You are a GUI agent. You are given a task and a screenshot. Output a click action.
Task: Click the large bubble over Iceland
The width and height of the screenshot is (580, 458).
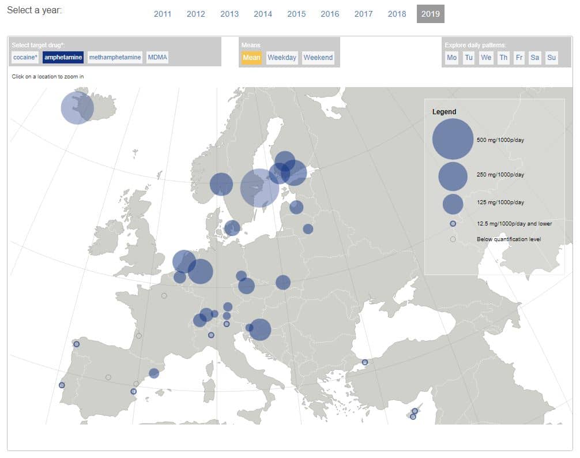tap(77, 108)
